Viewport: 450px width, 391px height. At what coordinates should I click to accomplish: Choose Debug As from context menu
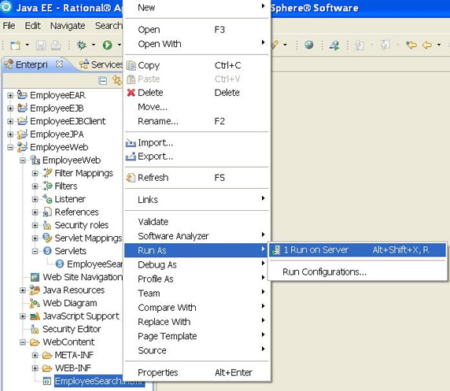[x=197, y=264]
